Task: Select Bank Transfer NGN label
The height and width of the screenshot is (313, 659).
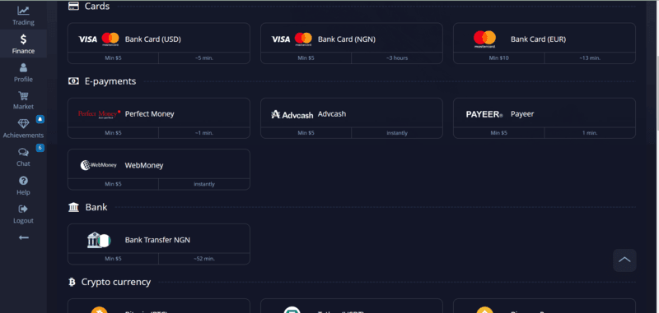Action: 157,240
